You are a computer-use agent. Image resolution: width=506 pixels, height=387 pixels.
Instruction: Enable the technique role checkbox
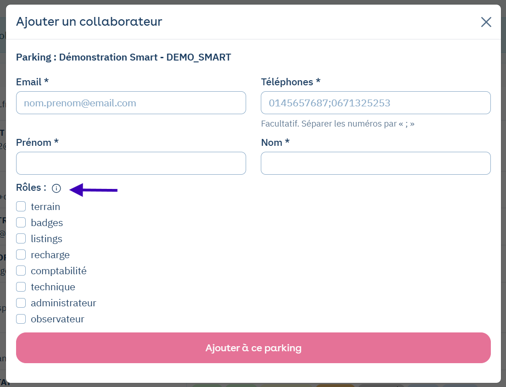pyautogui.click(x=21, y=287)
